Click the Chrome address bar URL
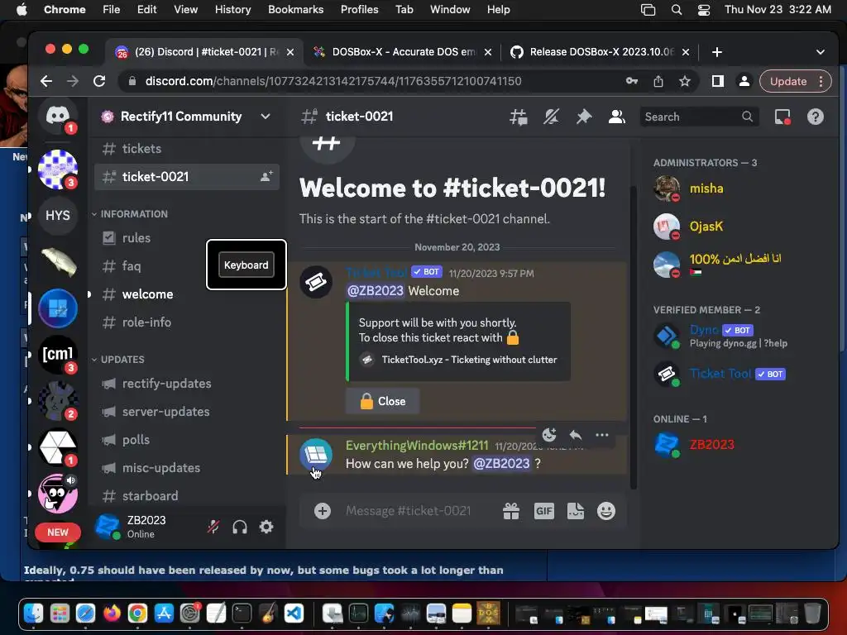847x635 pixels. coord(333,81)
